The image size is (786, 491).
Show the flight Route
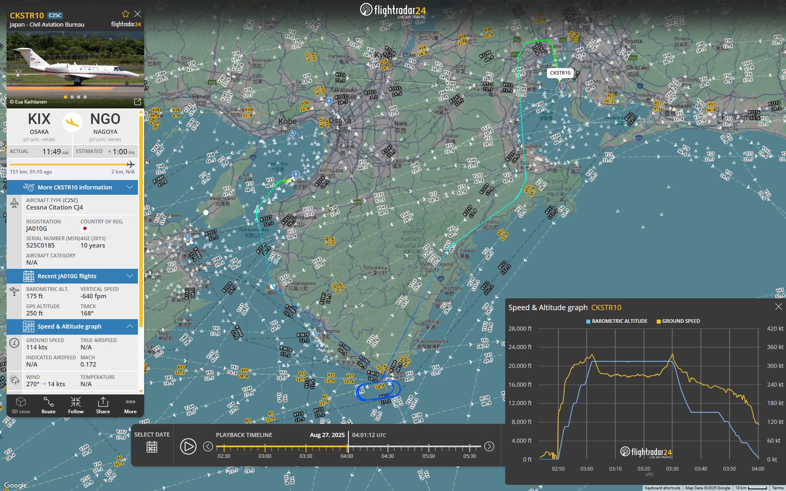(x=48, y=405)
